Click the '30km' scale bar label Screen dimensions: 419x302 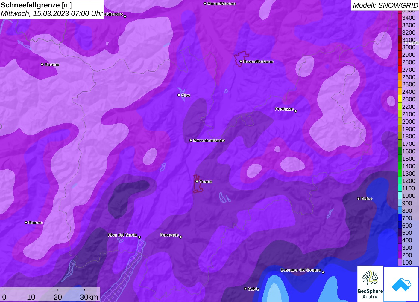click(x=89, y=297)
